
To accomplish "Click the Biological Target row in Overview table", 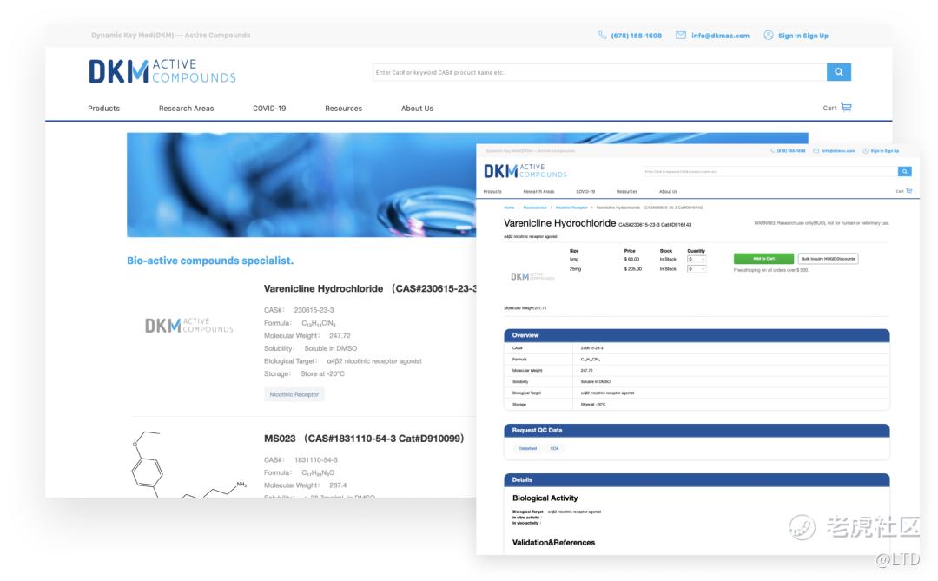I will tap(697, 393).
